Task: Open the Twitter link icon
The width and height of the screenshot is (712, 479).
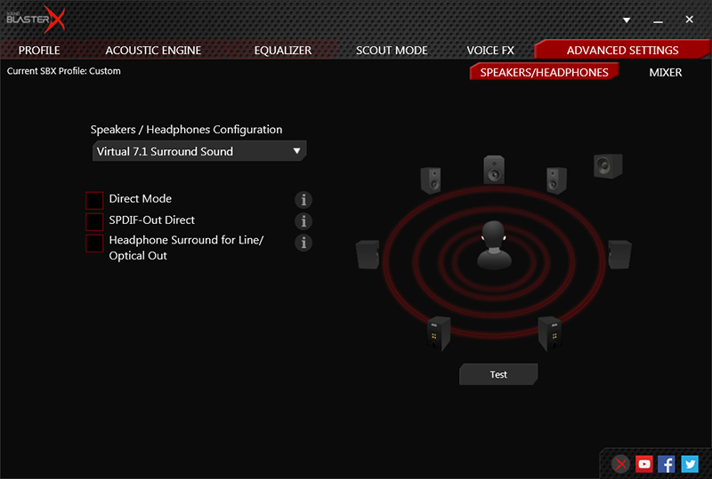Action: (690, 463)
